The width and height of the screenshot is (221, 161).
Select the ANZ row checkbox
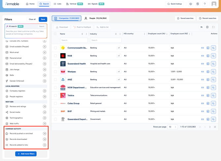[55, 80]
